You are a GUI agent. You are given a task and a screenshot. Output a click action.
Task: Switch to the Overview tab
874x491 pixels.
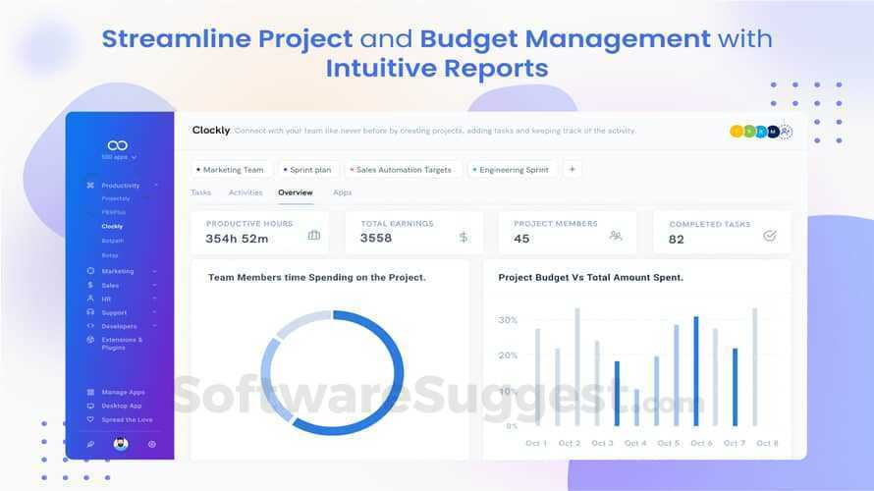pyautogui.click(x=296, y=192)
